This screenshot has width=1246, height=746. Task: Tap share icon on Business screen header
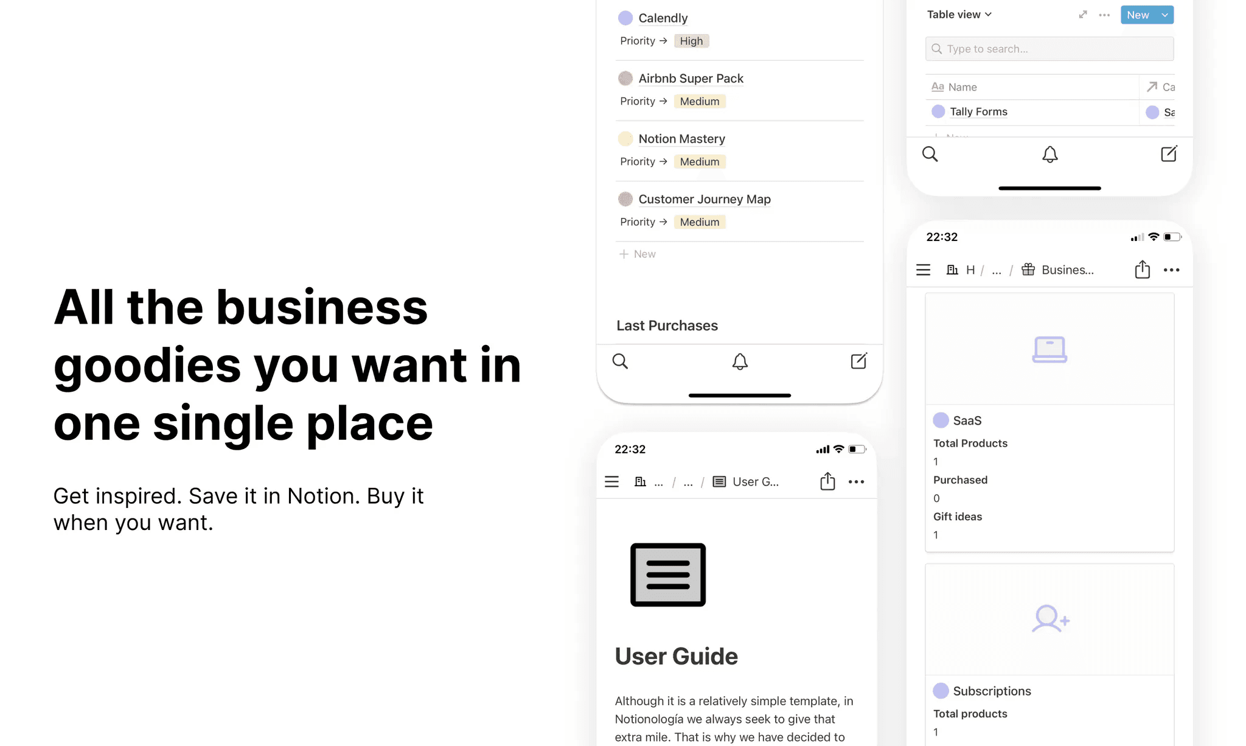(x=1142, y=270)
